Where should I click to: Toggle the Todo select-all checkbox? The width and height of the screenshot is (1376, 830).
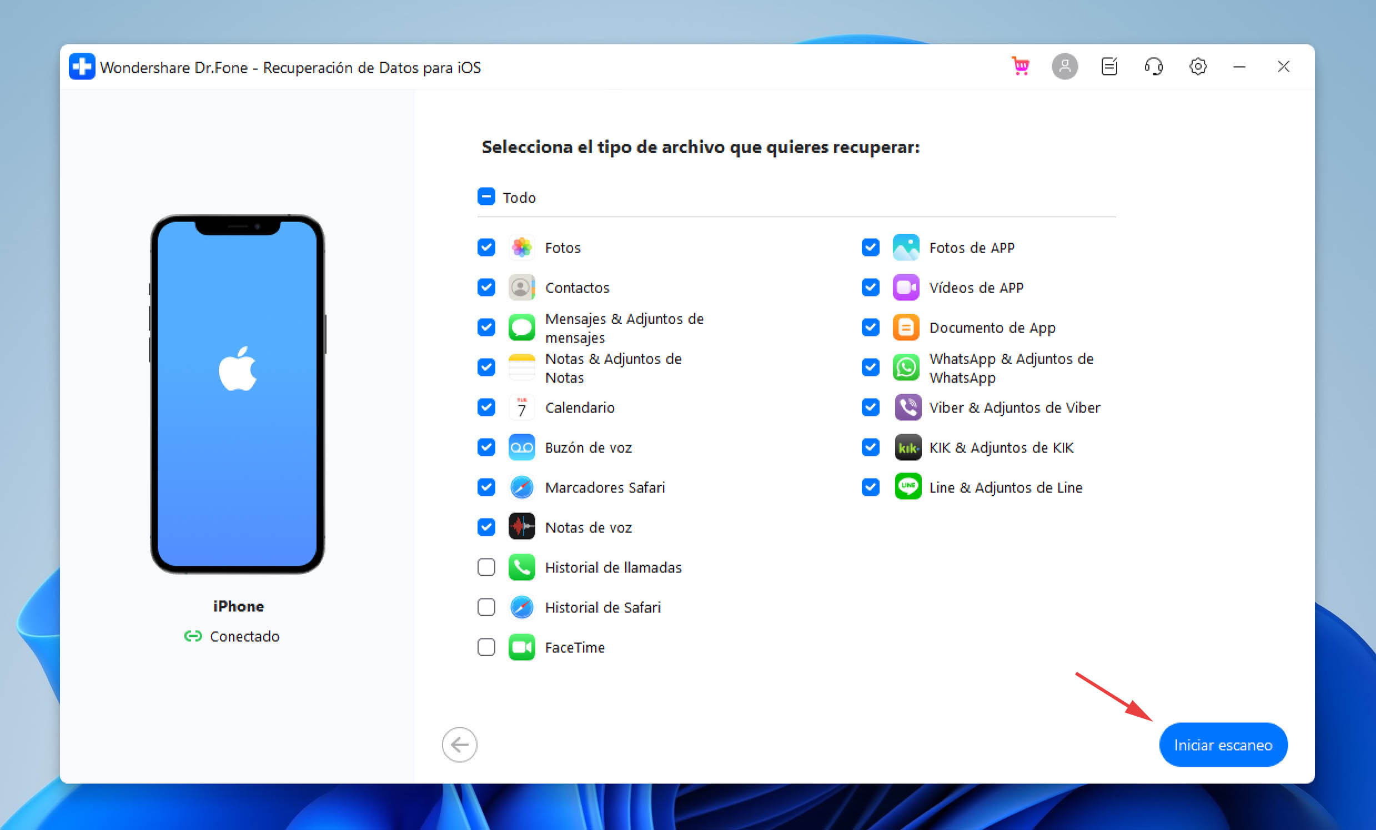click(x=486, y=197)
